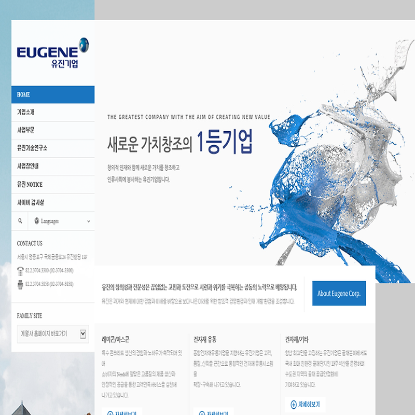Click the line ending 유진기업입니다
Viewport: 415px width, 415px height.
pos(139,179)
